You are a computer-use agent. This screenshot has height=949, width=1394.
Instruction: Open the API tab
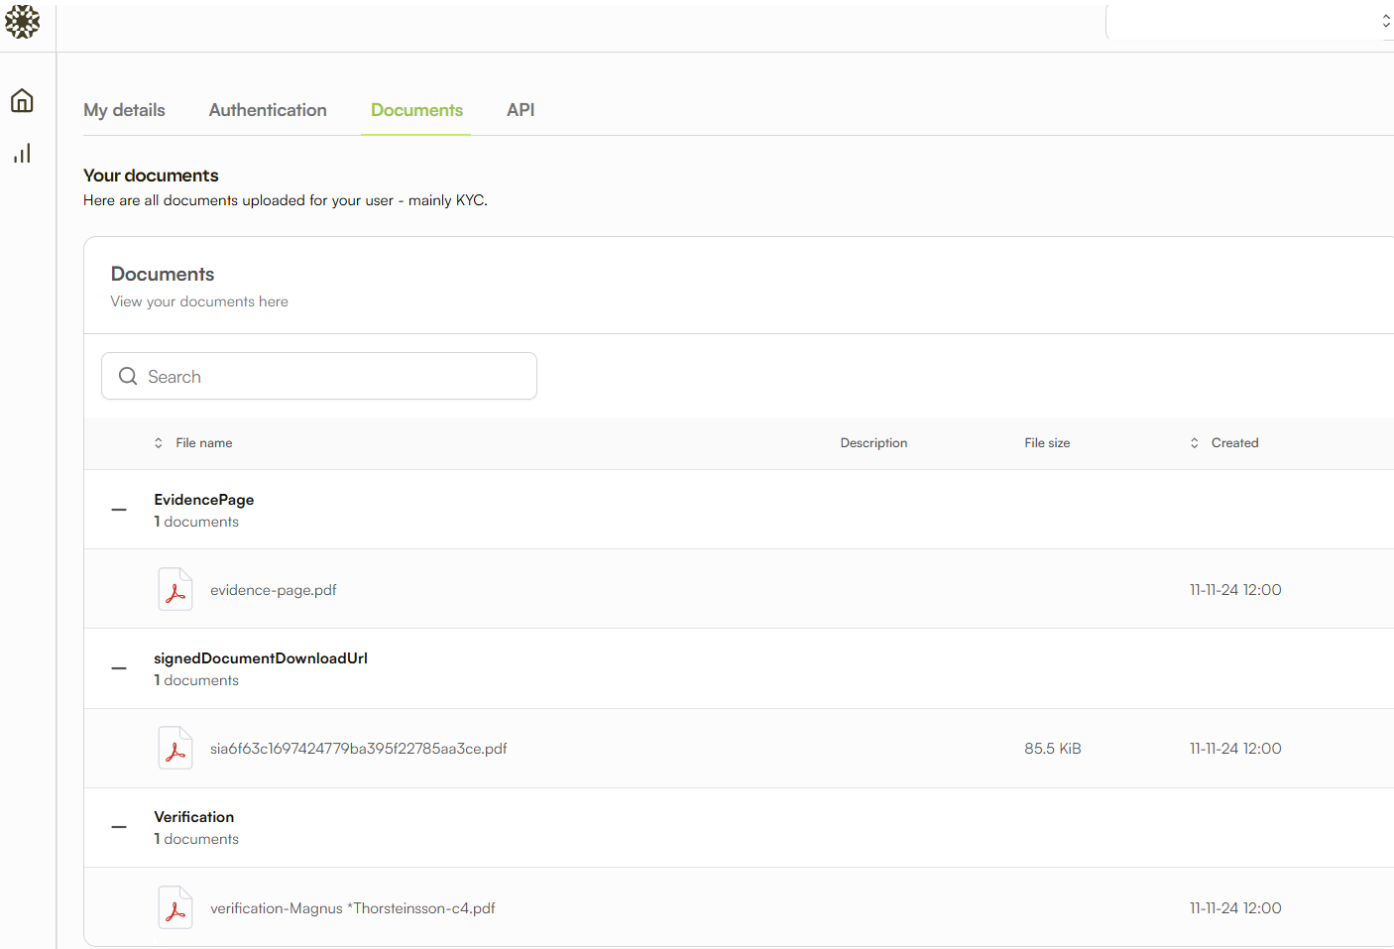[x=521, y=110]
